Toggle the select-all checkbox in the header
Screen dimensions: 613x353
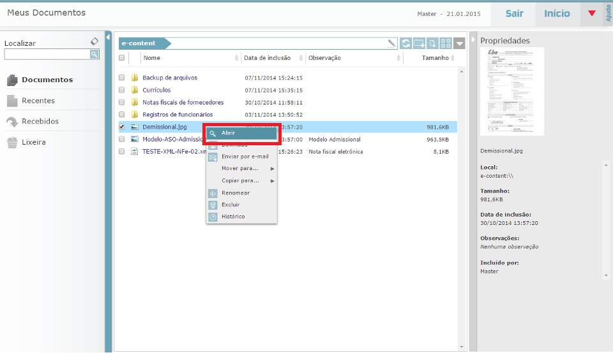(122, 58)
